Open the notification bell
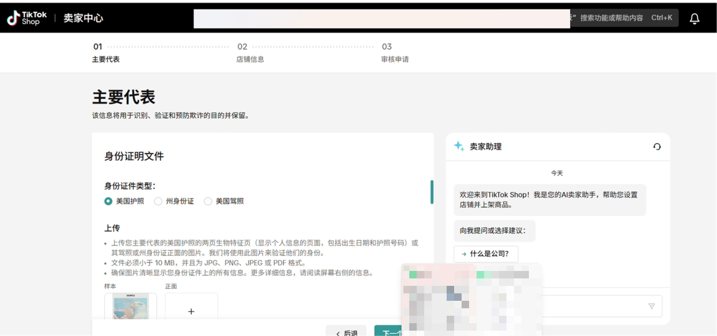 (694, 19)
